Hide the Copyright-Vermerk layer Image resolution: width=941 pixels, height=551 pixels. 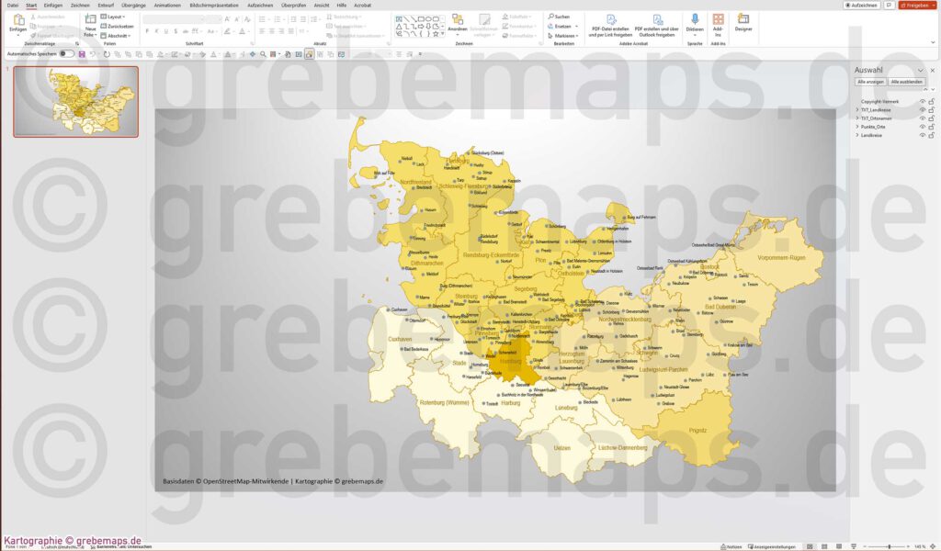(x=923, y=101)
